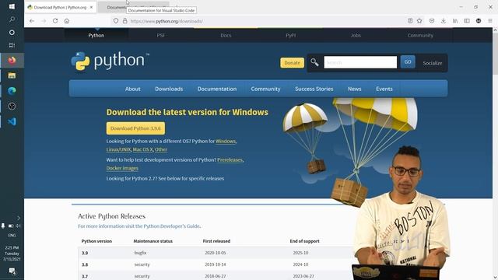Open Visual Studio Code from taskbar
The width and height of the screenshot is (498, 280).
12,121
